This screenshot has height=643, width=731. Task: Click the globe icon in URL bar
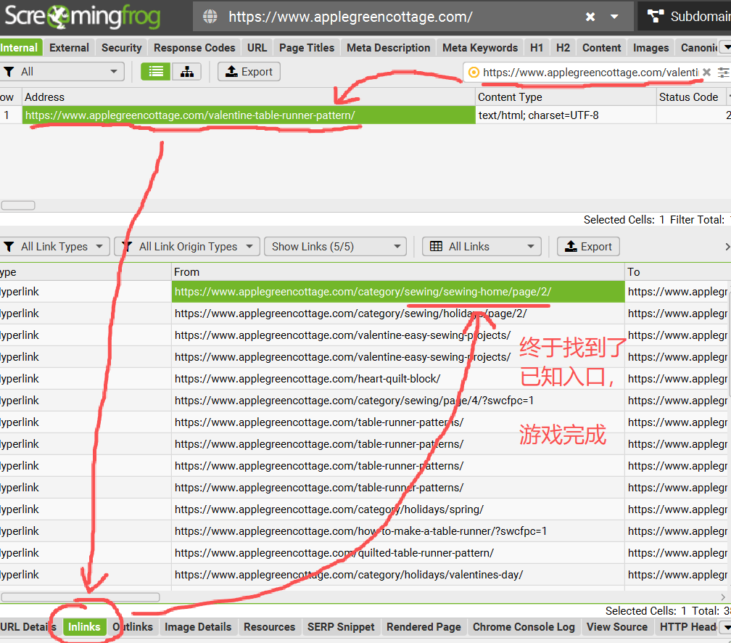click(210, 17)
